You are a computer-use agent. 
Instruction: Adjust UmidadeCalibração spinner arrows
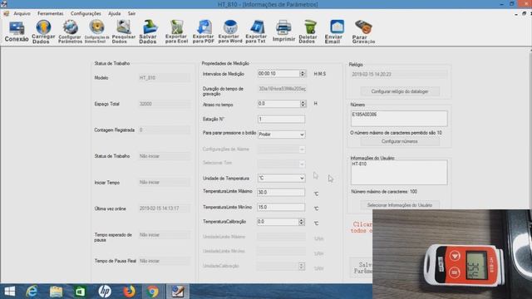coord(301,266)
